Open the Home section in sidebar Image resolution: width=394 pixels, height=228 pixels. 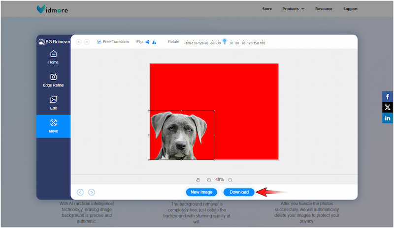tap(53, 57)
